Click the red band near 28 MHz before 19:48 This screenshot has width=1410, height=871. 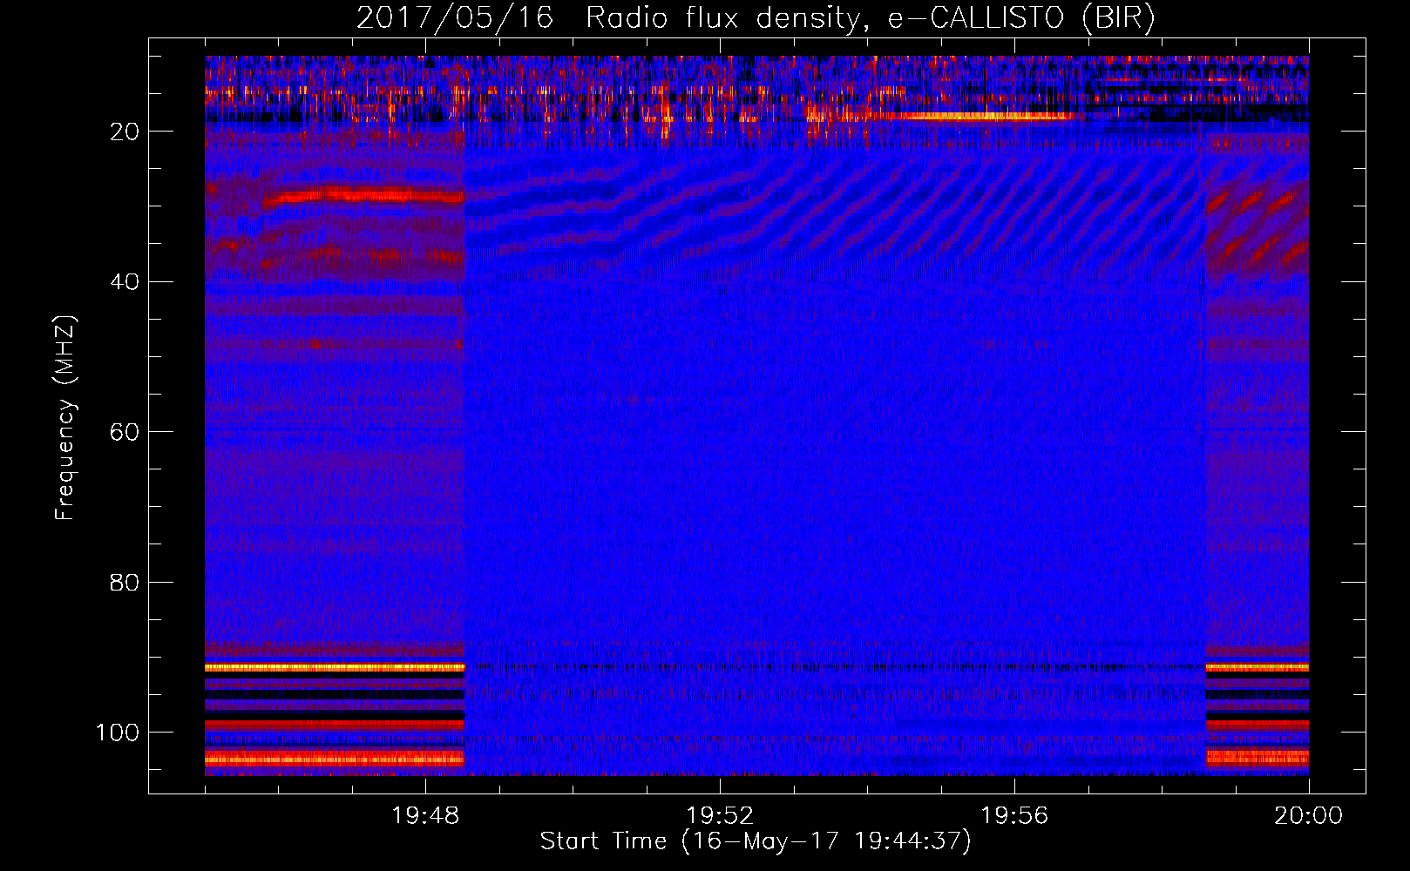[x=362, y=195]
